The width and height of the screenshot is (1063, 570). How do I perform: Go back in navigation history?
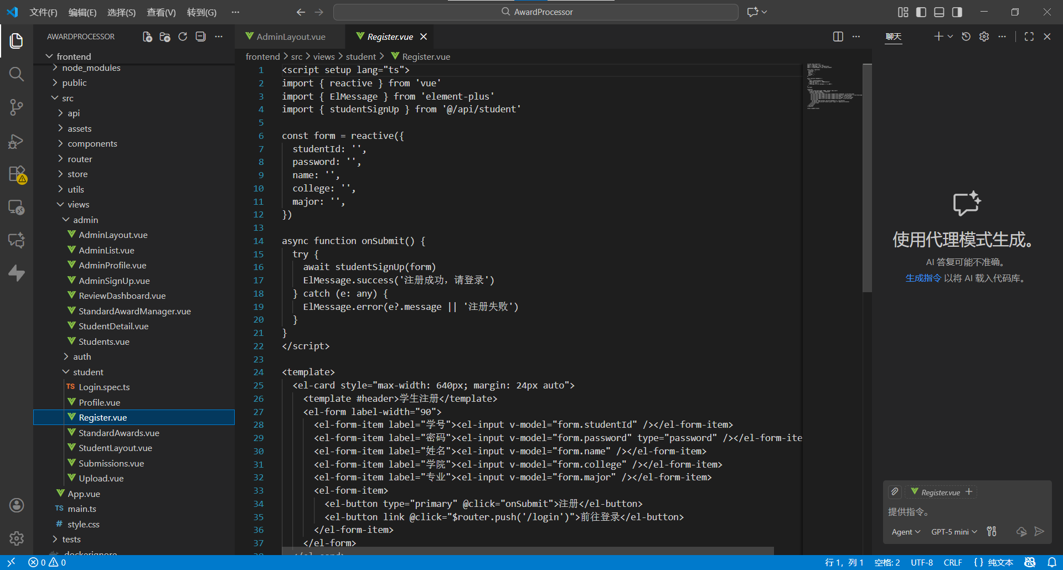(301, 12)
